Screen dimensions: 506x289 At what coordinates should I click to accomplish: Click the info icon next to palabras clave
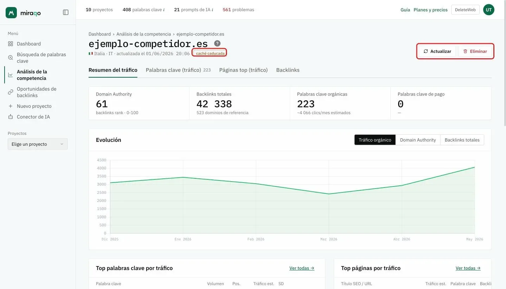pos(164,10)
